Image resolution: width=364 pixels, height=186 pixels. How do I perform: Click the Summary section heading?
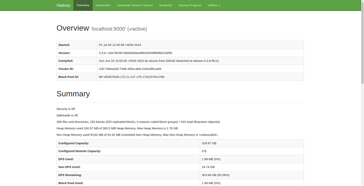[73, 94]
